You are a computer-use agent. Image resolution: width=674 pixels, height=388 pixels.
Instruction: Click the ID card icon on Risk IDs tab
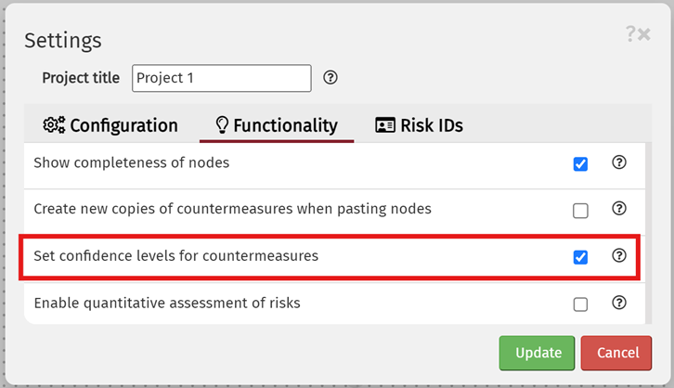[385, 125]
